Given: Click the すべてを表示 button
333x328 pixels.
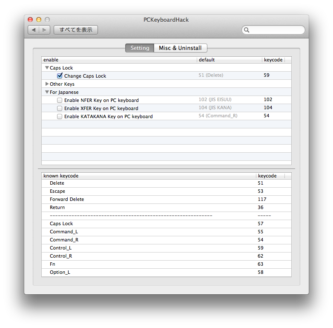Looking at the screenshot, I should [x=76, y=30].
